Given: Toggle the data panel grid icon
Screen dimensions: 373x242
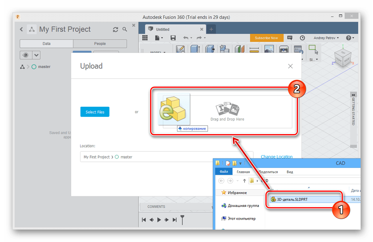Looking at the screenshot, I should pos(145,37).
